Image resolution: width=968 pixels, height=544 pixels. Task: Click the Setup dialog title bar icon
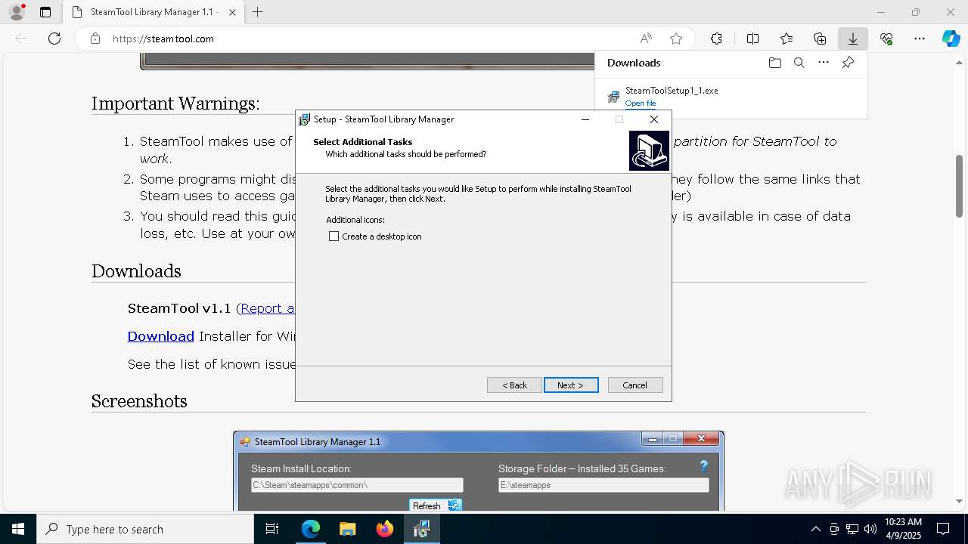tap(305, 119)
